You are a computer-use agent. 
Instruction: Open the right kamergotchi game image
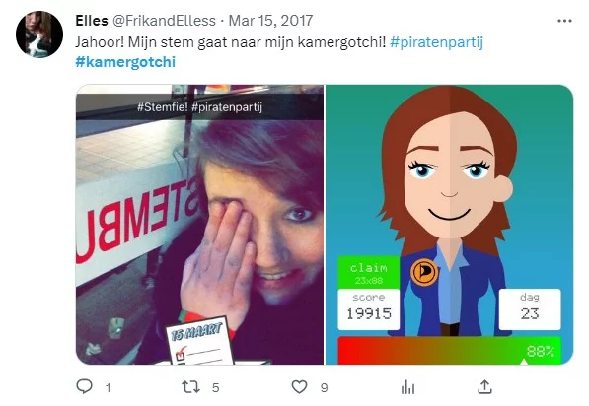[449, 225]
